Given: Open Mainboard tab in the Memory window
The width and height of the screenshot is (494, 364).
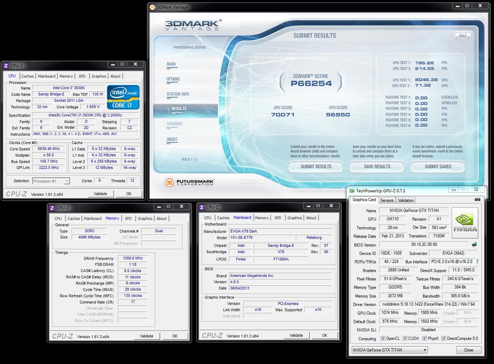Looking at the screenshot, I should [93, 219].
